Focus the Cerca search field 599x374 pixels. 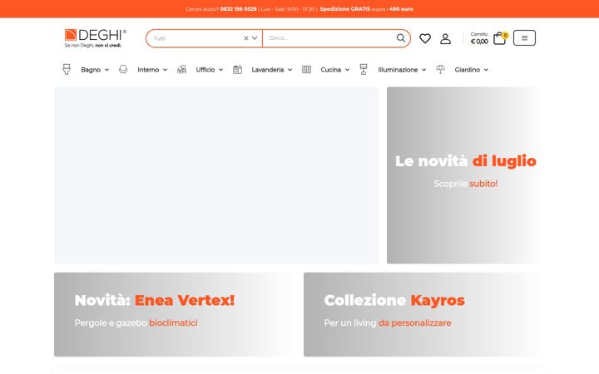(x=329, y=38)
